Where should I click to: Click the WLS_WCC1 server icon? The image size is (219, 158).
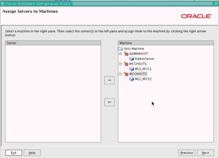132,69
